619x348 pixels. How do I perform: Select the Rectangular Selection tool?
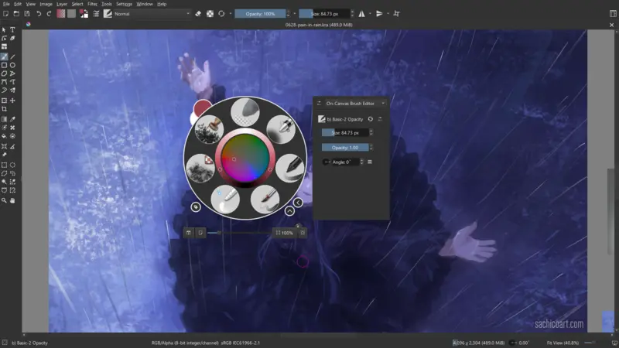[x=5, y=165]
